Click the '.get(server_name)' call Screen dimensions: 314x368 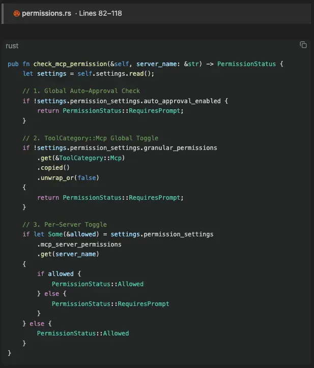pos(68,254)
